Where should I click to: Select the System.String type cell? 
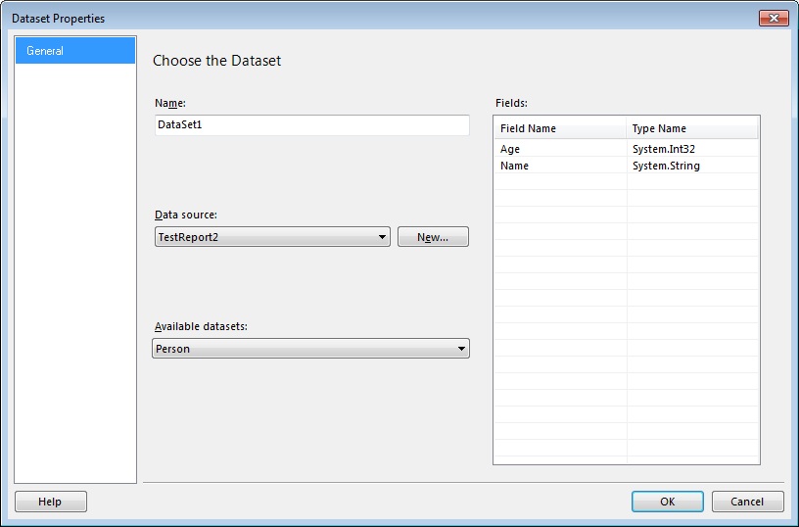click(x=691, y=166)
